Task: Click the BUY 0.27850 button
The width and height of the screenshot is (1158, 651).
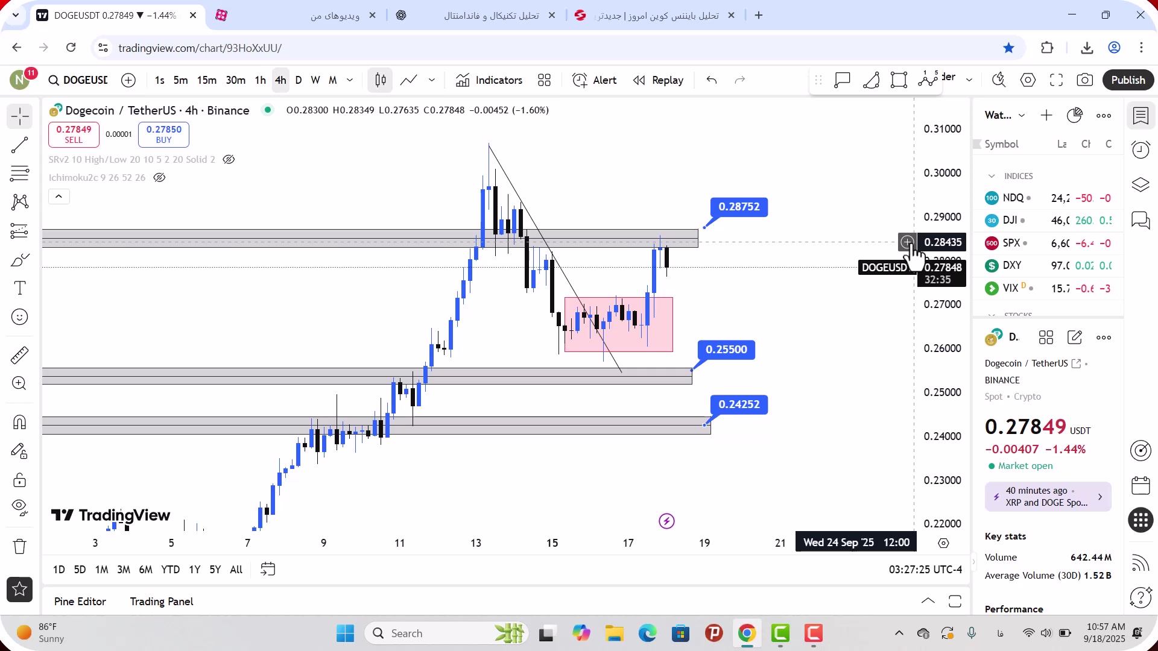Action: [163, 134]
